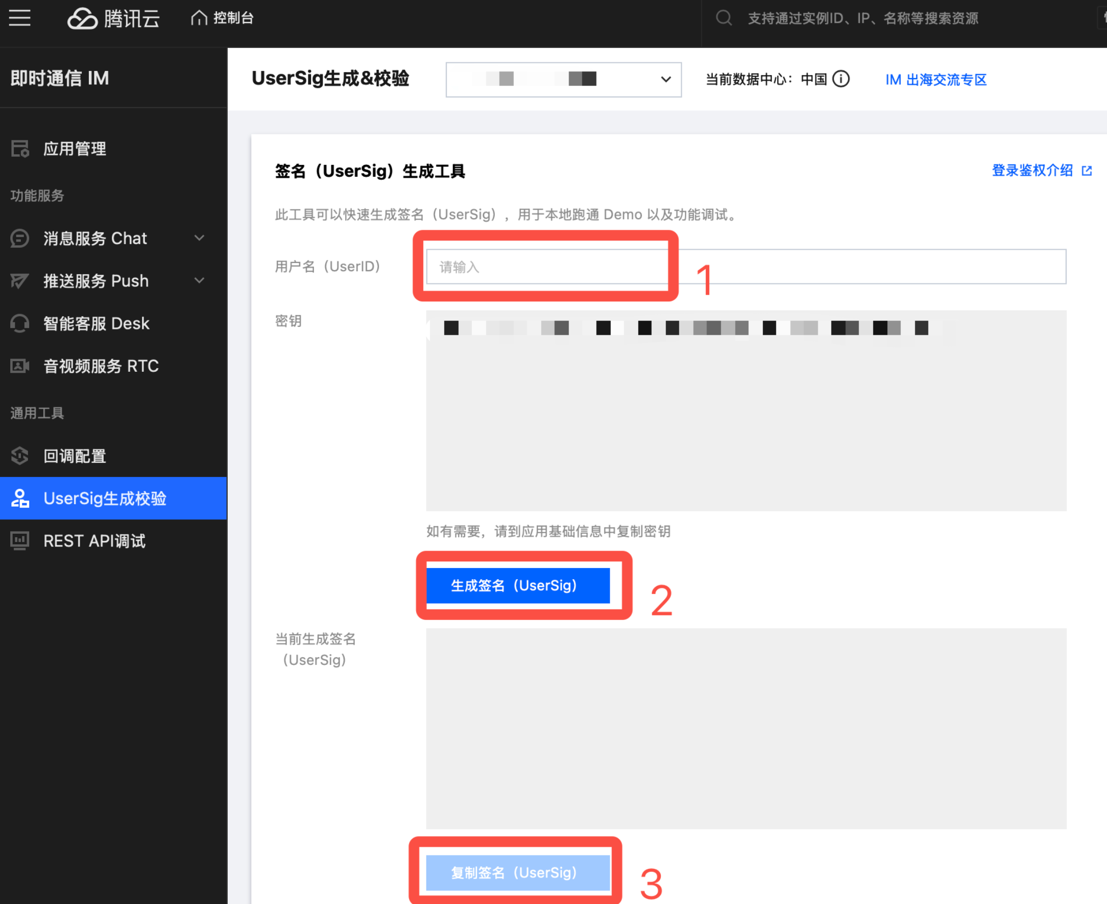Expand the 推送服务 Push submenu
This screenshot has width=1107, height=904.
[x=199, y=281]
